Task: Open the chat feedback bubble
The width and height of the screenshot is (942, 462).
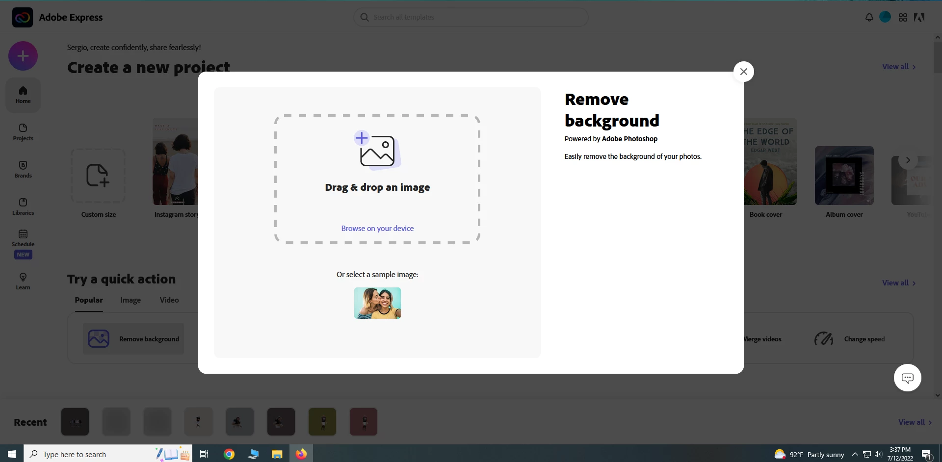Action: click(x=907, y=378)
